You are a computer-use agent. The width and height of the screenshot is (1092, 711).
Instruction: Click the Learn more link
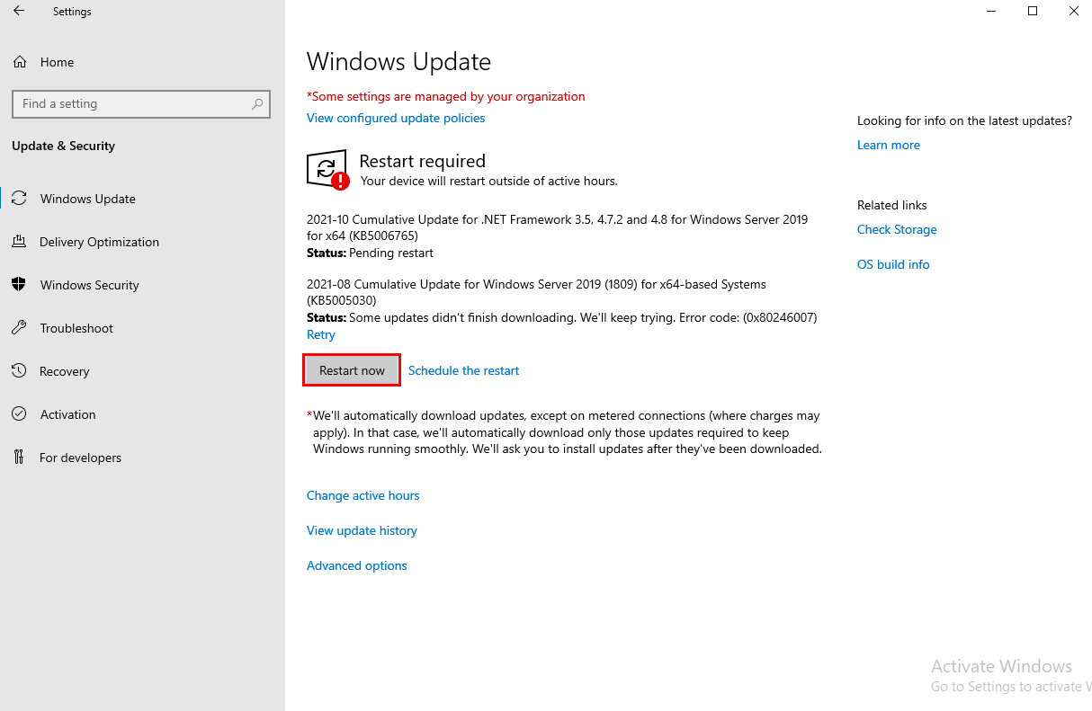point(889,145)
